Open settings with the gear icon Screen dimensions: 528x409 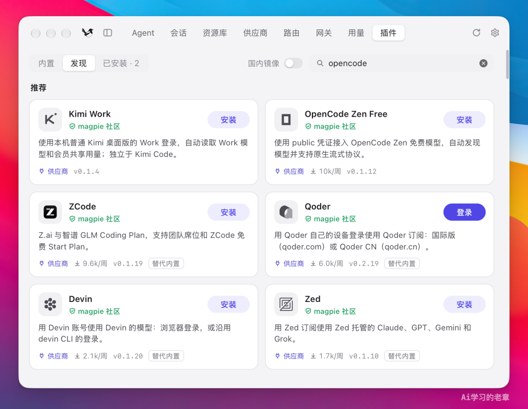pyautogui.click(x=495, y=33)
